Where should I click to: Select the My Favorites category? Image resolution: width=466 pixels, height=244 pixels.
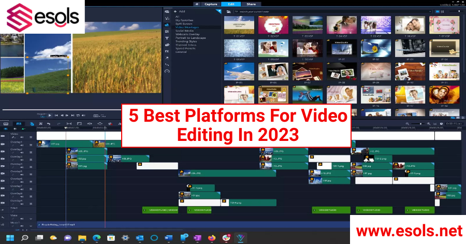tap(184, 20)
